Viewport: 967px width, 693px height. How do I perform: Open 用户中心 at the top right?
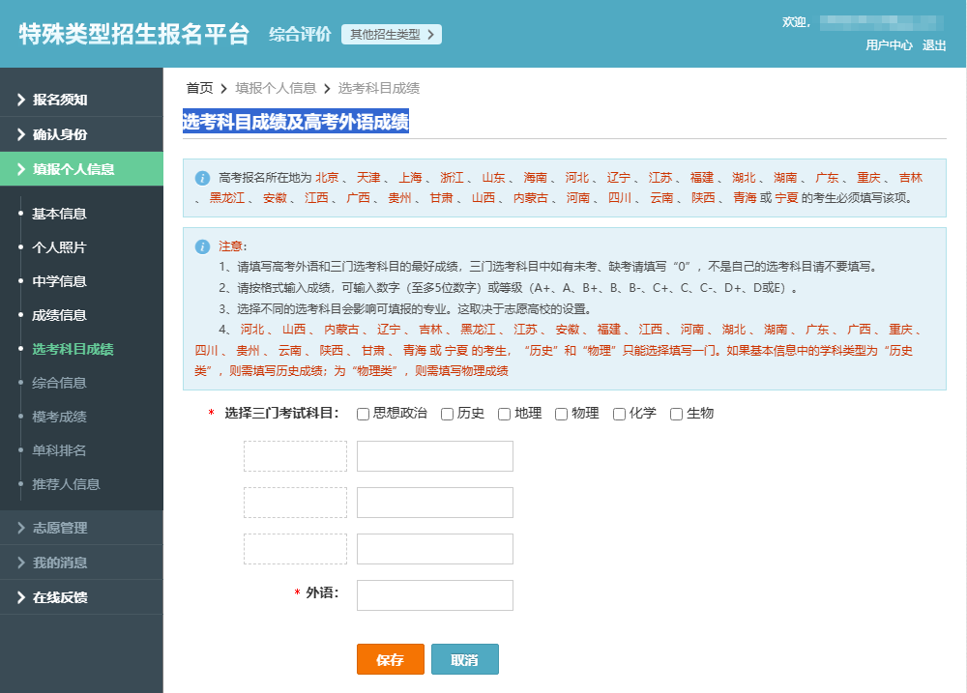pos(891,45)
